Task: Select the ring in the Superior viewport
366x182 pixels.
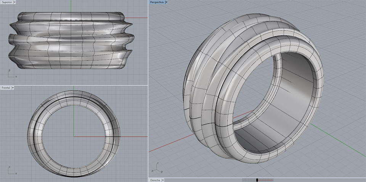Action: [x=71, y=41]
